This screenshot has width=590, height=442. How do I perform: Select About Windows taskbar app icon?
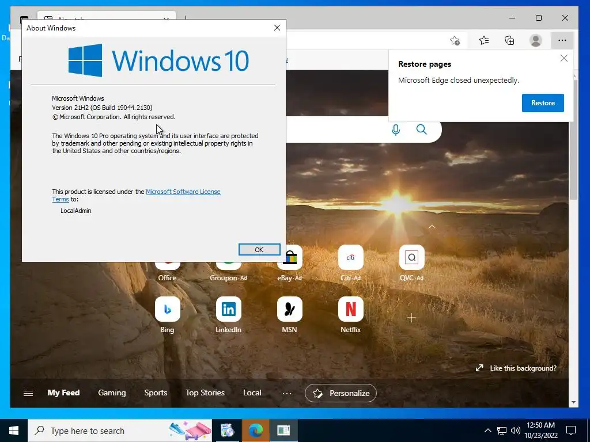[x=283, y=430]
